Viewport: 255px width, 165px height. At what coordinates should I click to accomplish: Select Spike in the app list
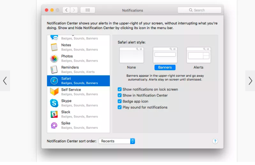click(78, 125)
